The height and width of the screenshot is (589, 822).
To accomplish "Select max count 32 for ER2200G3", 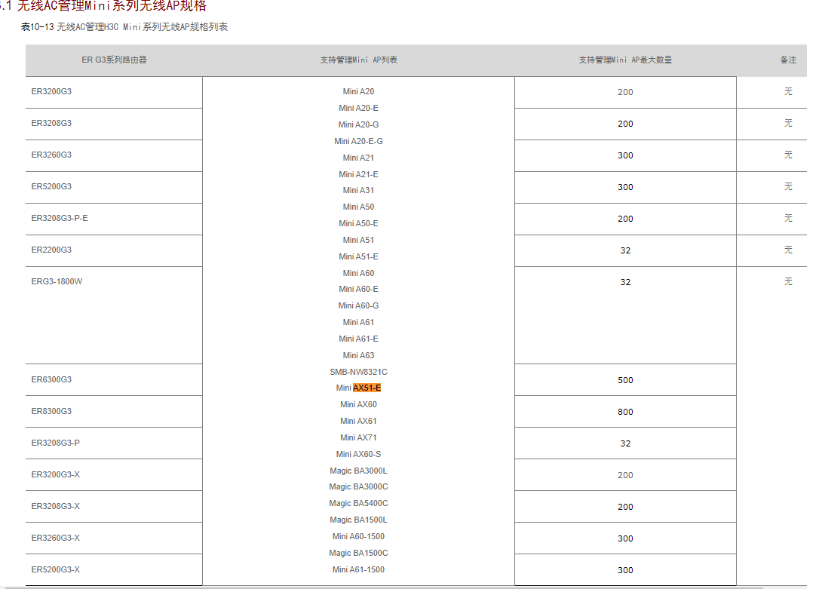I will 625,250.
